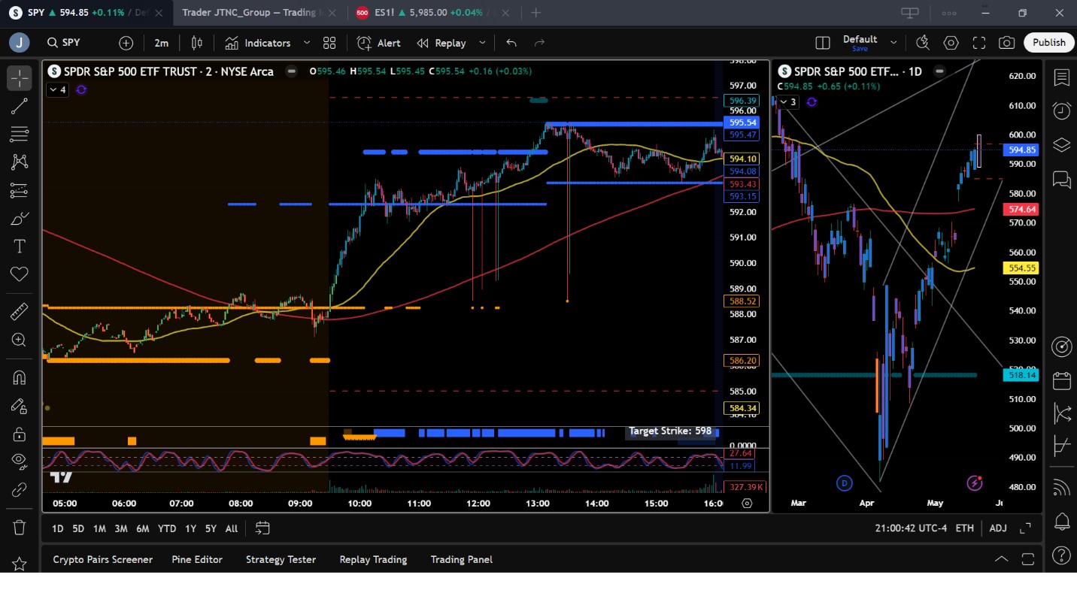Toggle the favorites star toolbar
The height and width of the screenshot is (605, 1077).
(20, 563)
